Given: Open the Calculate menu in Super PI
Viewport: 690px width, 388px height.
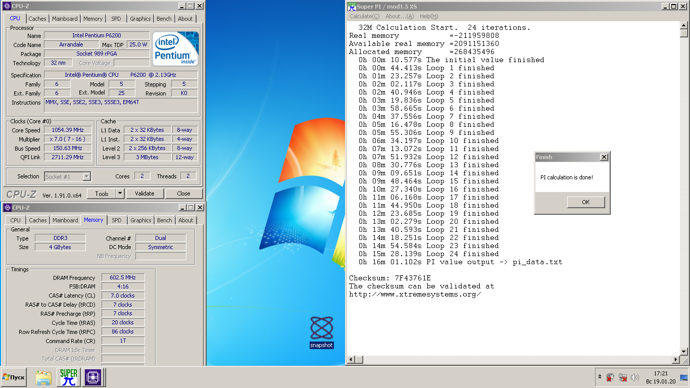Looking at the screenshot, I should (x=365, y=16).
